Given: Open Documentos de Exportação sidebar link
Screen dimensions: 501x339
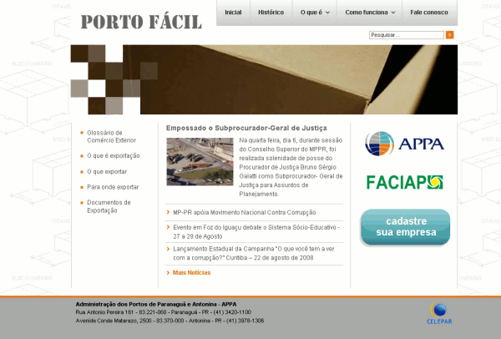Looking at the screenshot, I should pyautogui.click(x=109, y=206).
